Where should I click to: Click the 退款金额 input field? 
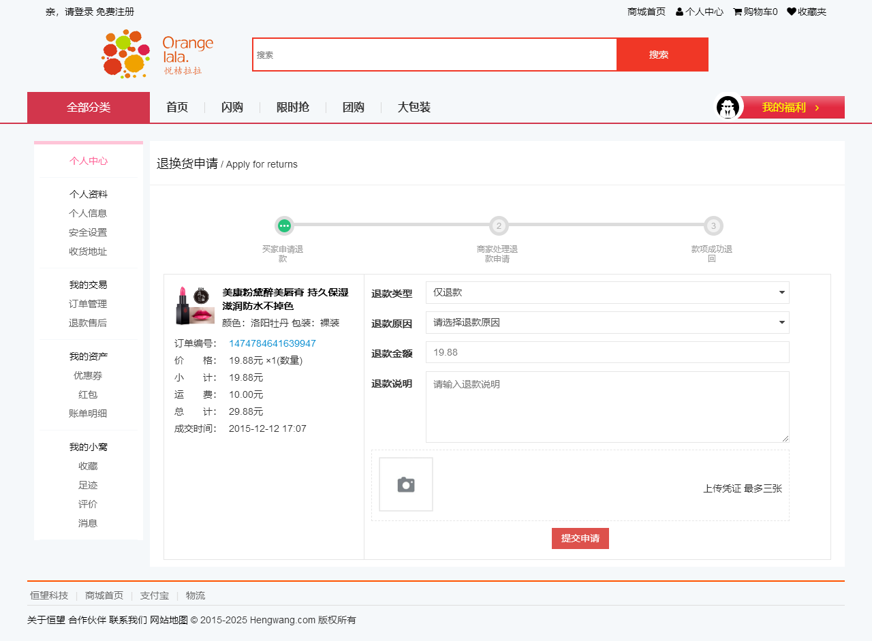pos(607,352)
